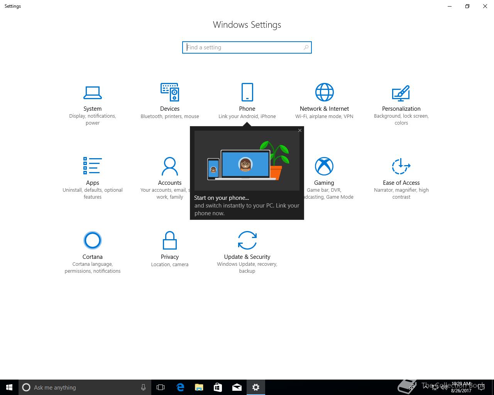
Task: Click the Gaming label text
Action: coord(324,183)
